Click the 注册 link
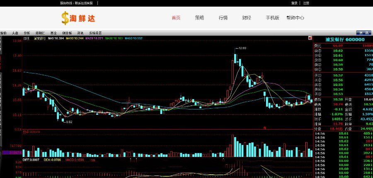Viewport: 373px width, 178px height. (306, 3)
